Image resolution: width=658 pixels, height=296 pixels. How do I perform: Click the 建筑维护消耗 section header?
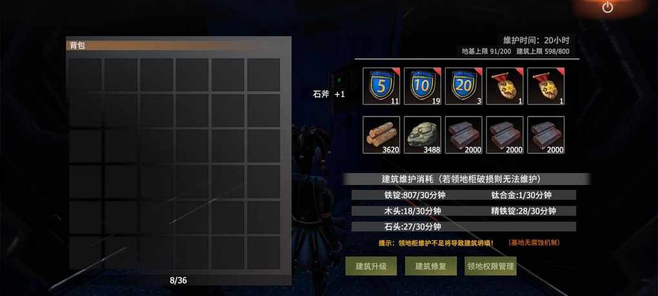tap(466, 179)
